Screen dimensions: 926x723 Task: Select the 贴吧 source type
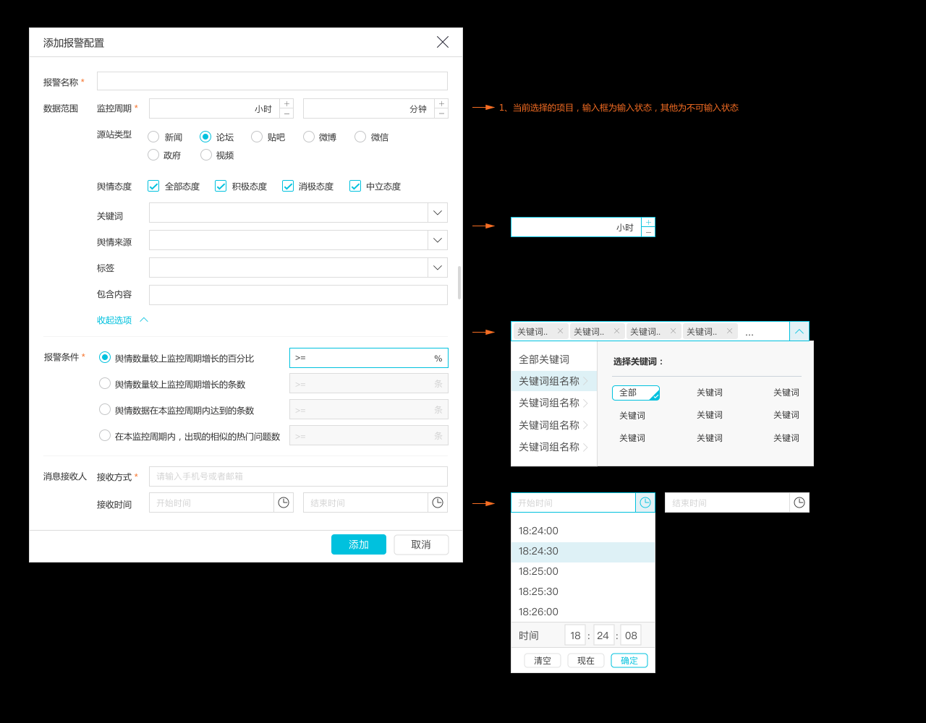pos(257,137)
